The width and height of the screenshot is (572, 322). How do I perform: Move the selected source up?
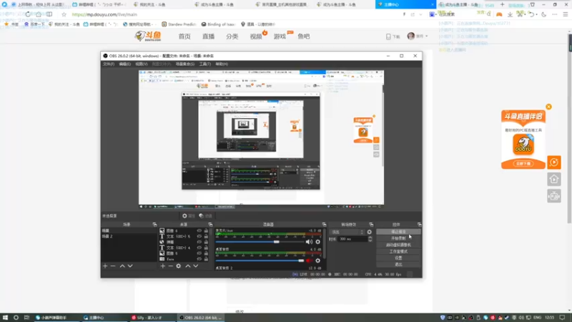pos(188,266)
